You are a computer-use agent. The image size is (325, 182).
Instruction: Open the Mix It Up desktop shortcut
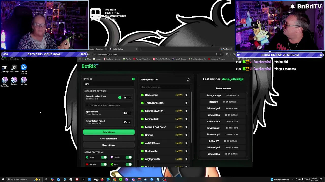(24, 81)
